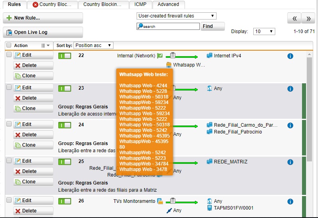Edit rule 25
The image size is (318, 218).
34,161
